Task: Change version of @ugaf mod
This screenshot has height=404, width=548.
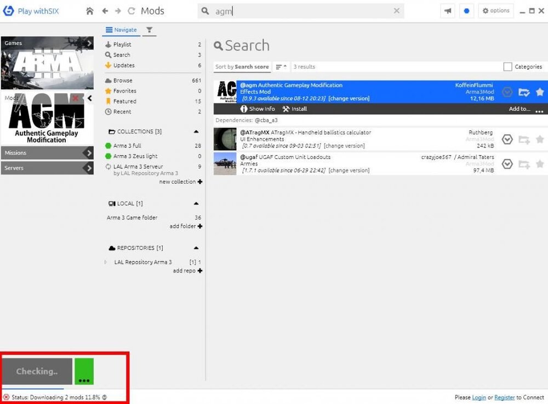Action: click(349, 170)
